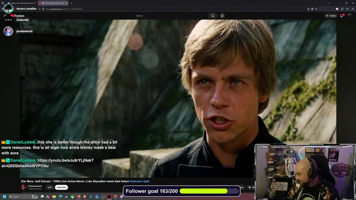This screenshot has height=200, width=356.
Task: Open the extensions puzzle icon
Action: click(342, 9)
